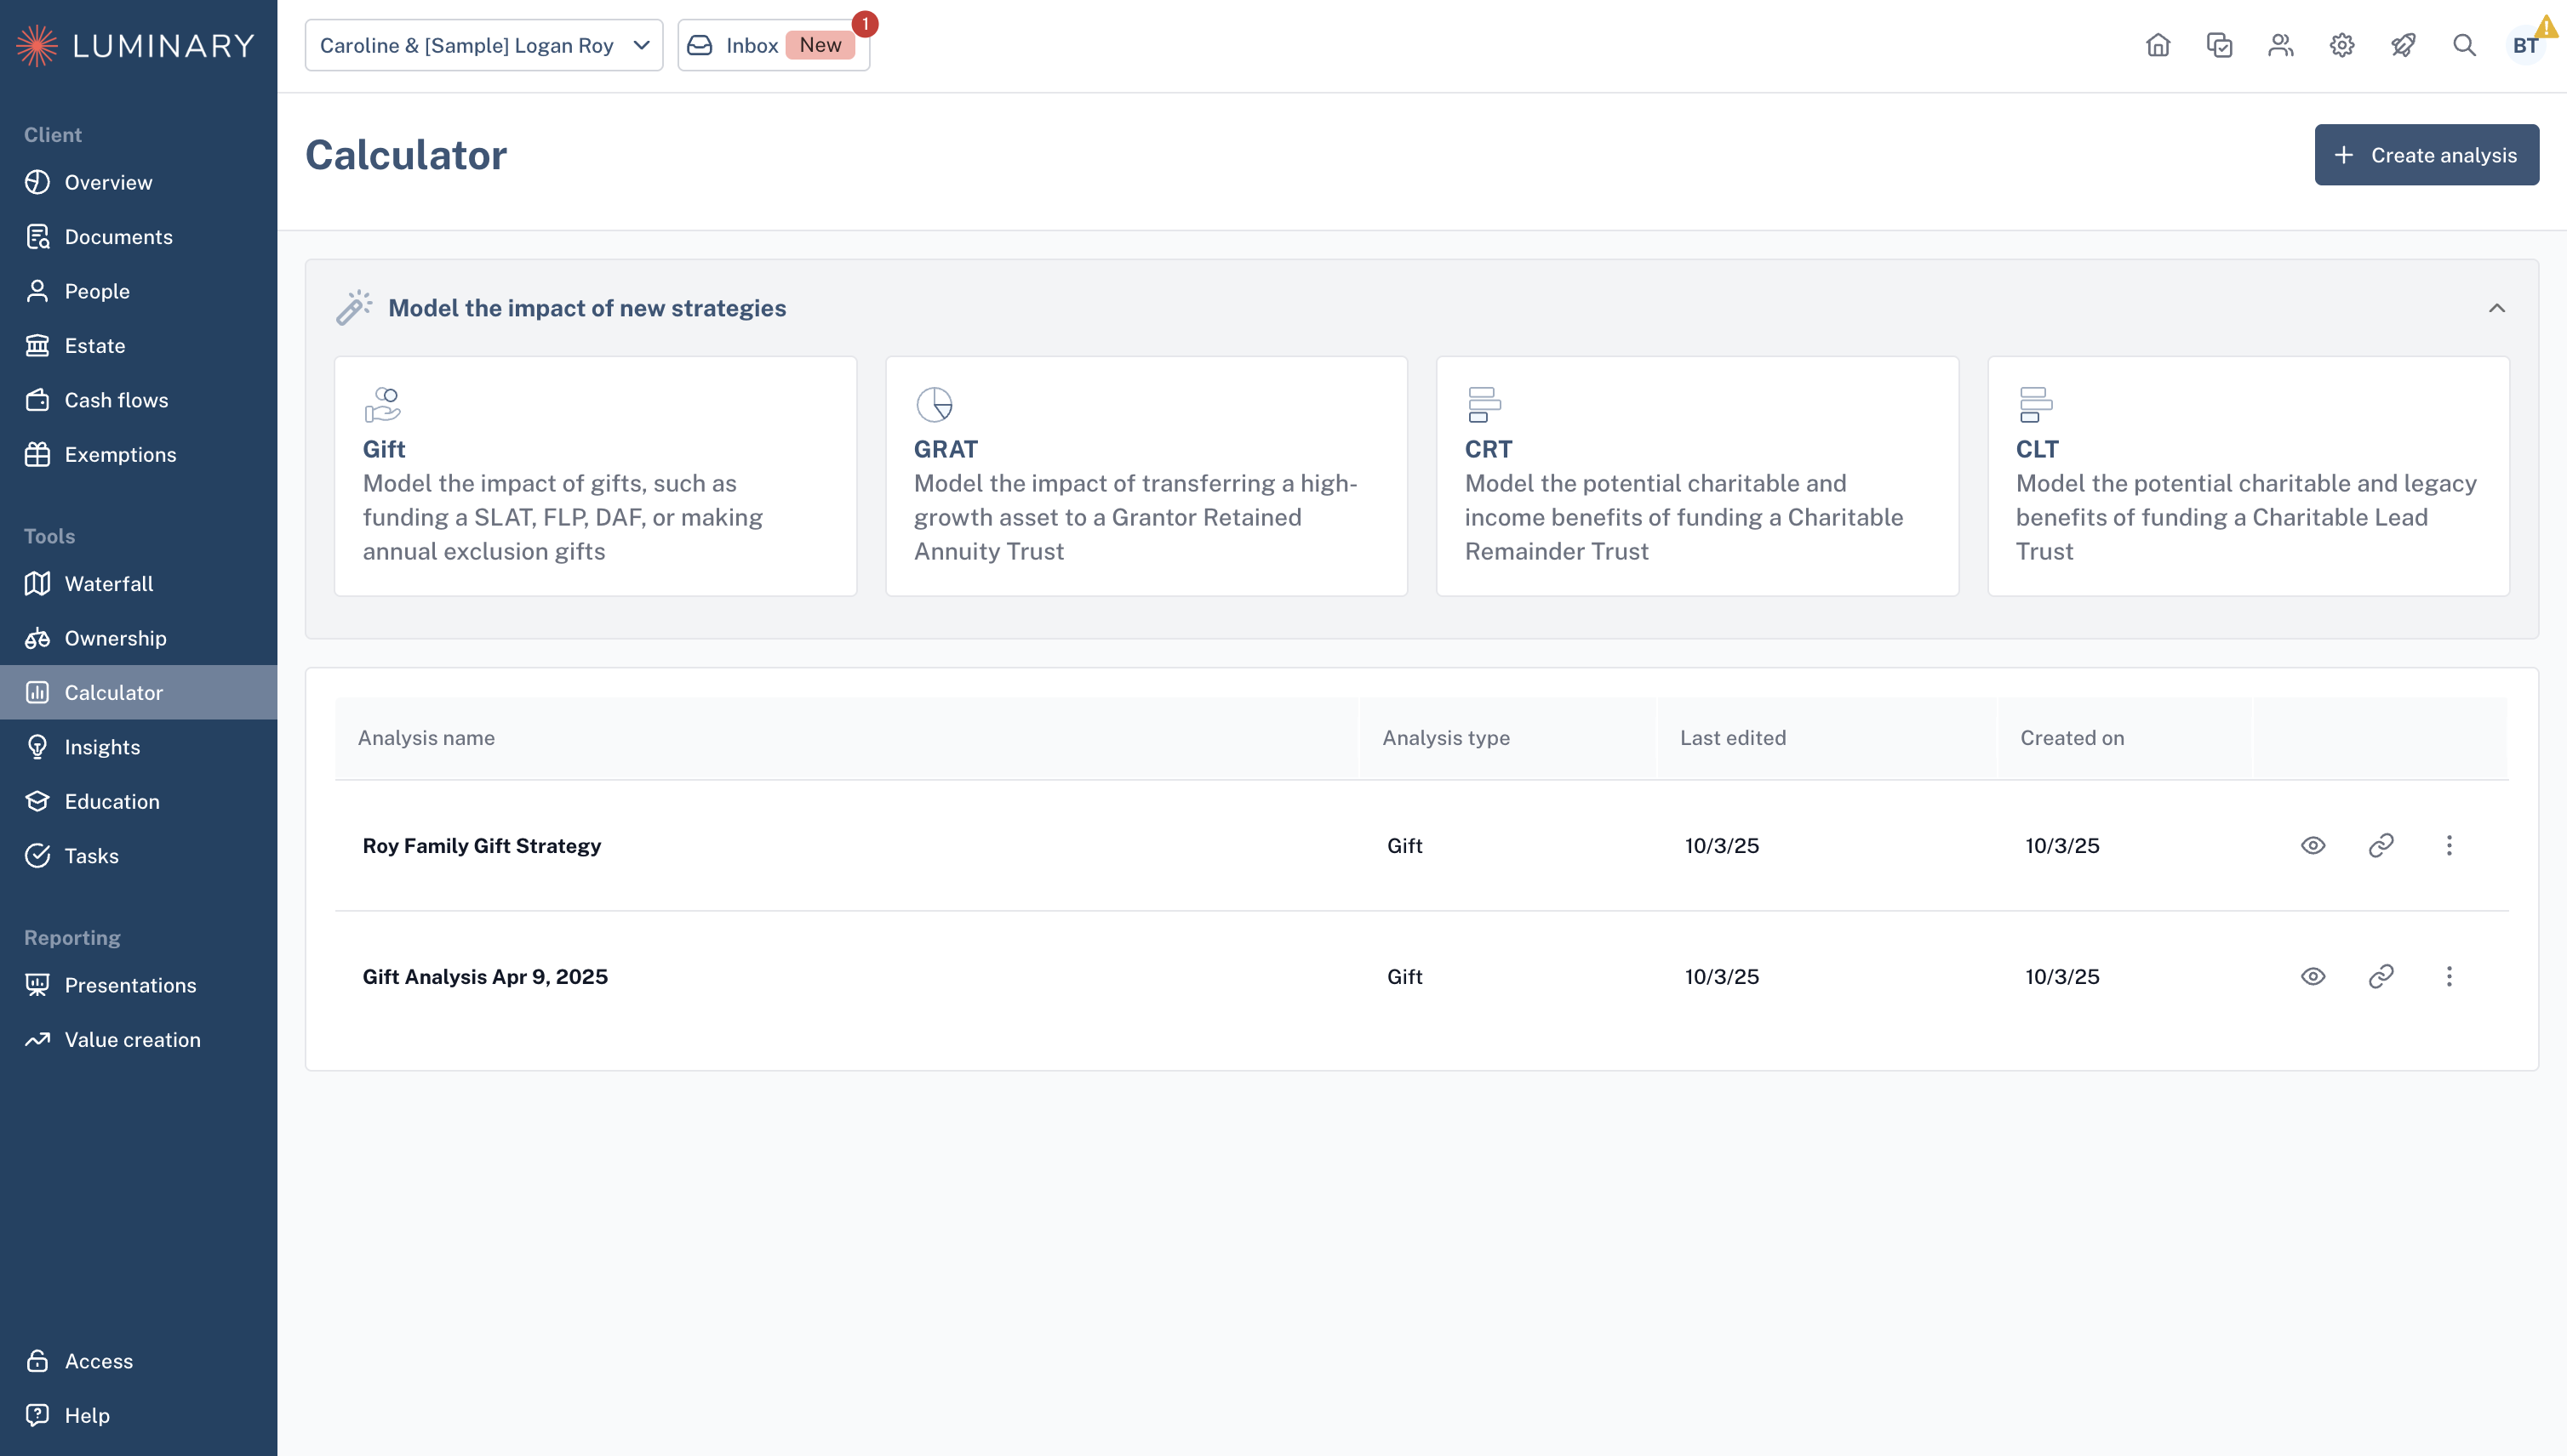Open Estate in sidebar
Viewport: 2567px width, 1456px height.
tap(138, 346)
